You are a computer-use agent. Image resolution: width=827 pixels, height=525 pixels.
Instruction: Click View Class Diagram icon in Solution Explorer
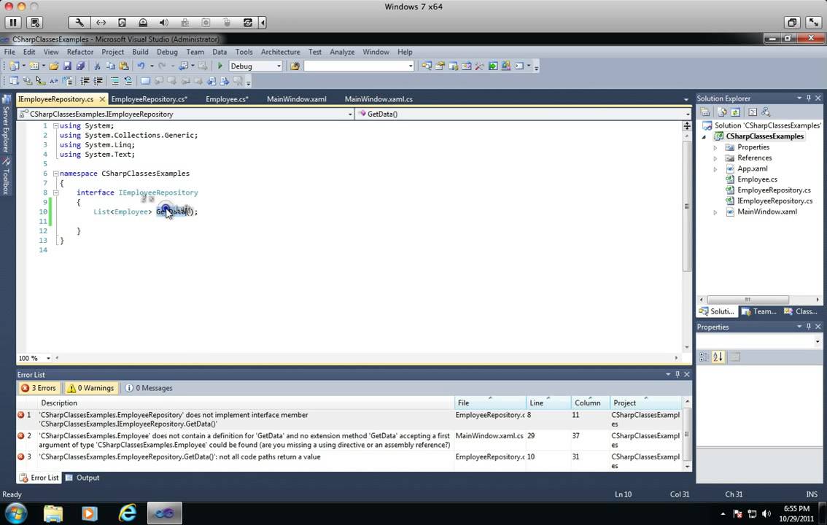click(766, 112)
